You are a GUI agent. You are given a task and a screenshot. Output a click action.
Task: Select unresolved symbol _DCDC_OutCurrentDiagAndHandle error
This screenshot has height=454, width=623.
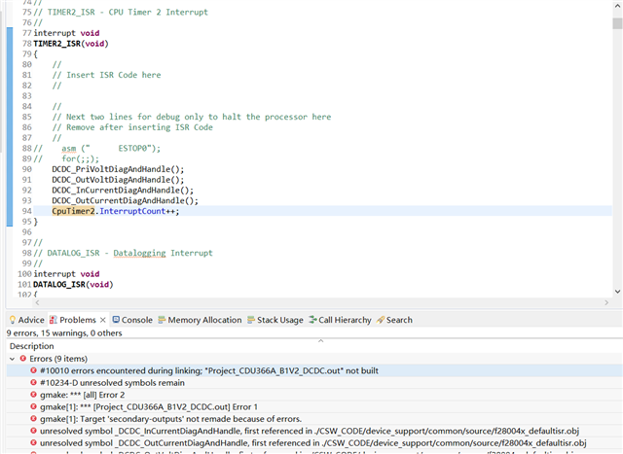tap(314, 443)
